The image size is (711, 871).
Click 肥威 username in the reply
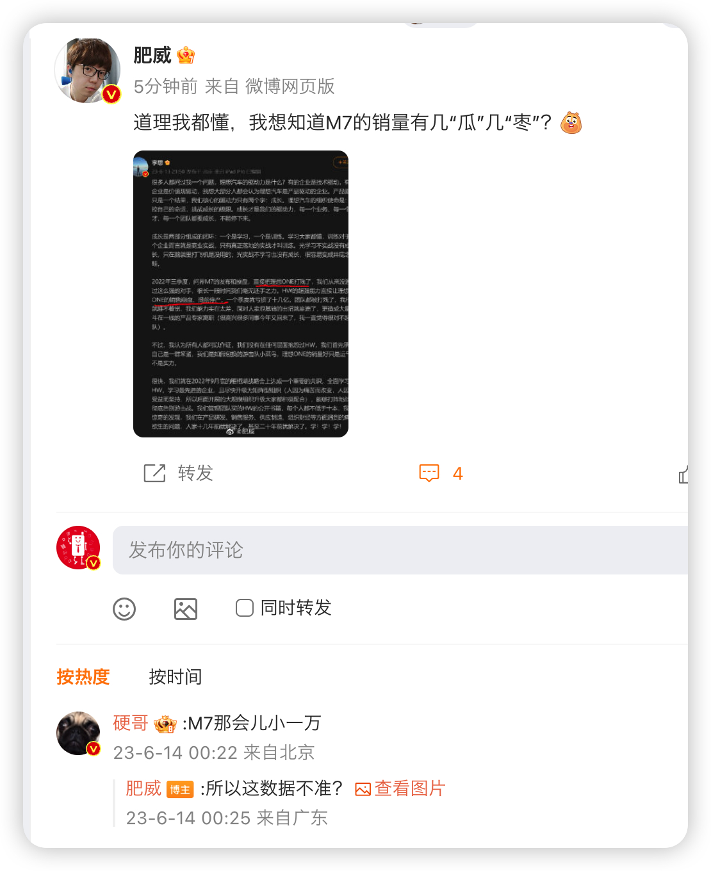(143, 788)
